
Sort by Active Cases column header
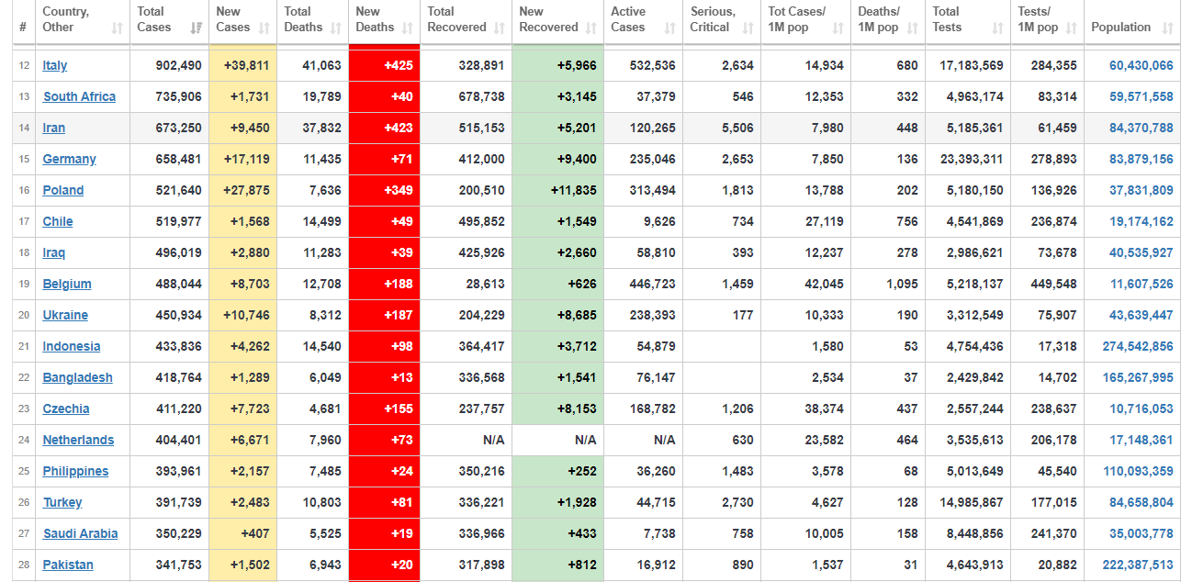643,20
